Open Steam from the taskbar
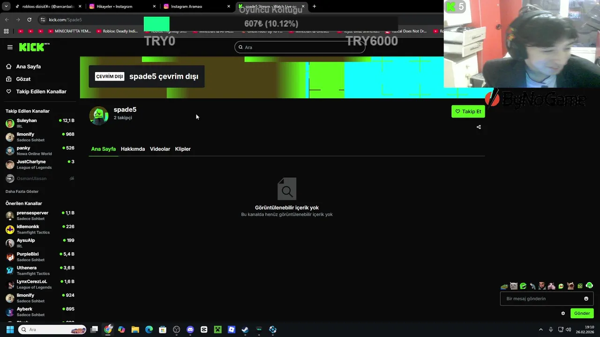 coord(245,330)
